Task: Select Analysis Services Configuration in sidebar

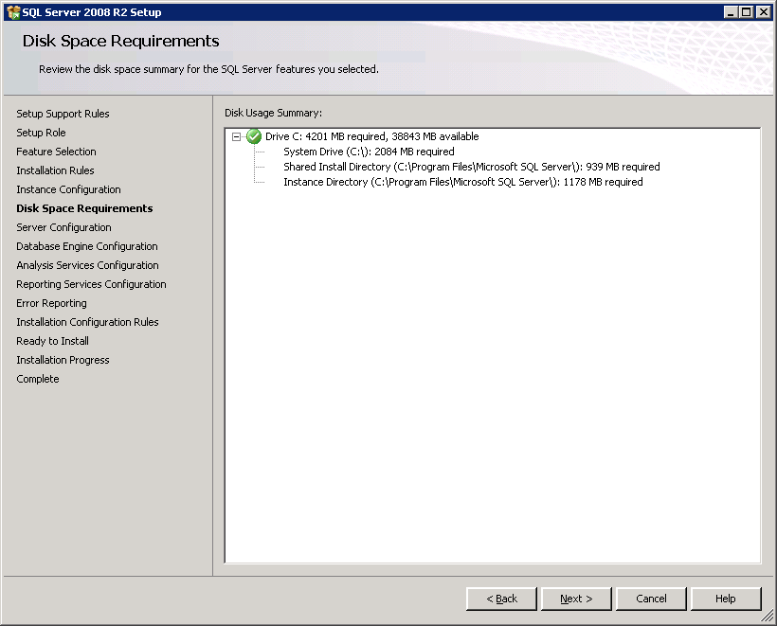Action: (x=88, y=265)
